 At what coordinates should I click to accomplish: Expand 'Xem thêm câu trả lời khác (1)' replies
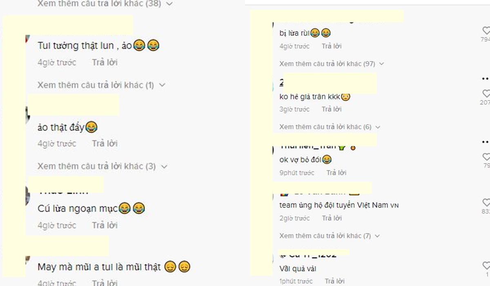[101, 85]
